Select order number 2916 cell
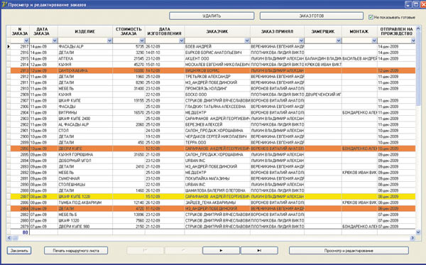Image resolution: width=426 pixels, height=265 pixels. pos(20,53)
